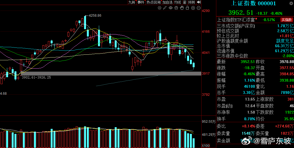This screenshot has height=148, width=294.
Task: Click the 4166 price axis label
Action: click(206, 32)
